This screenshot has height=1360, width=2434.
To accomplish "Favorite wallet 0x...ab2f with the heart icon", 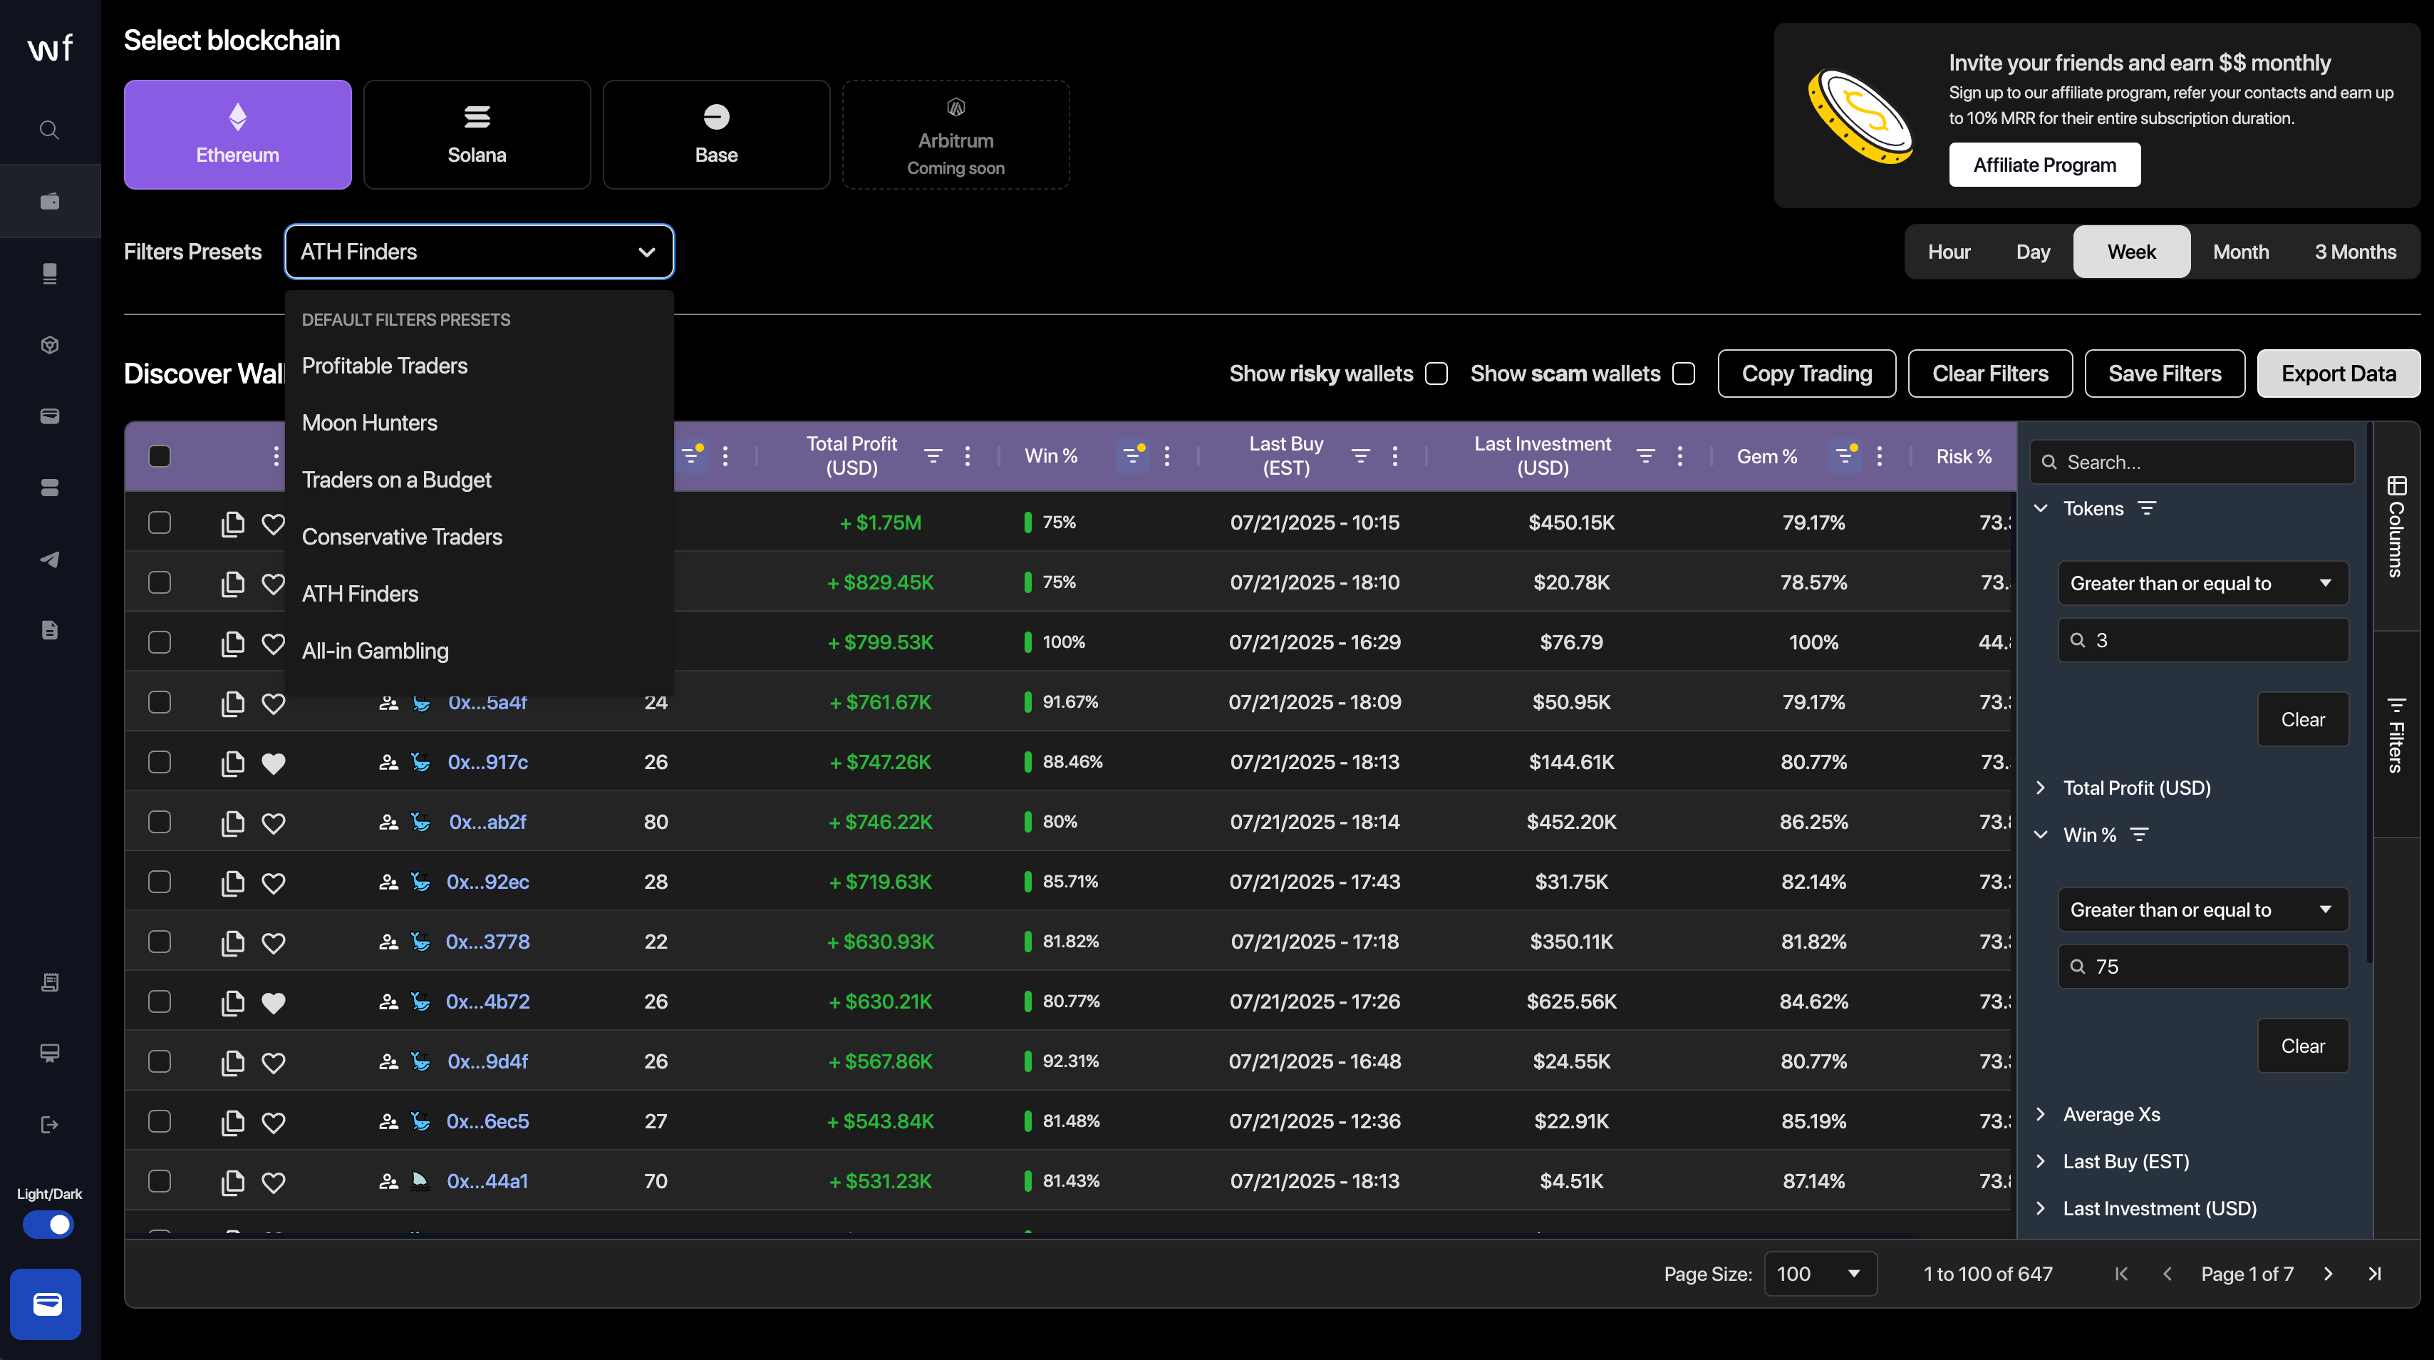I will point(273,823).
